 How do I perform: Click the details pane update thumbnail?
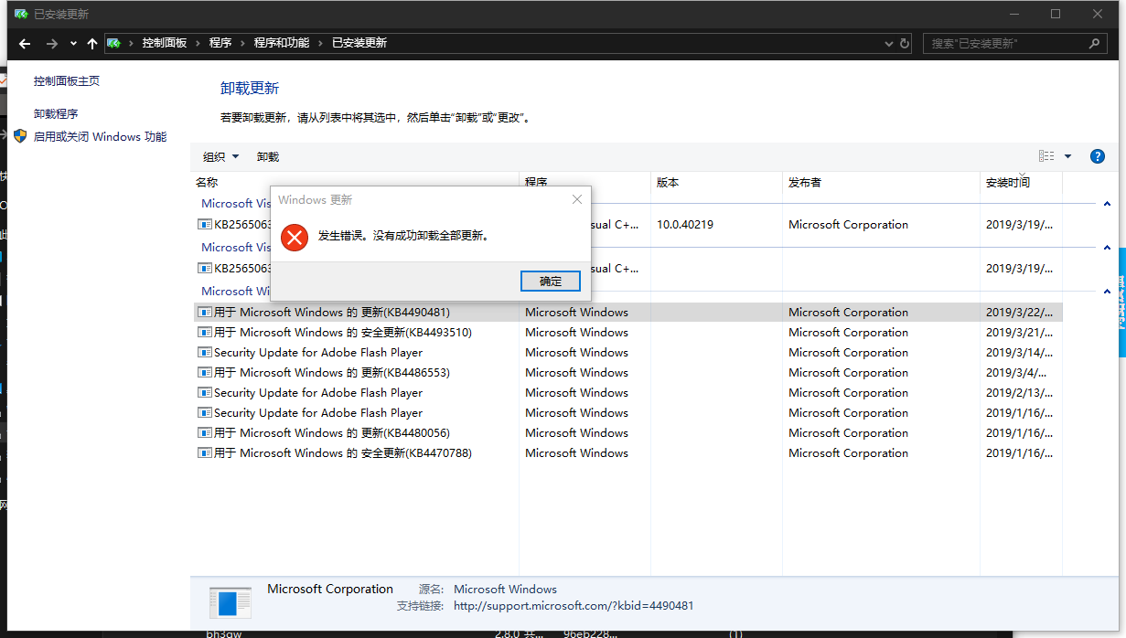pyautogui.click(x=230, y=602)
